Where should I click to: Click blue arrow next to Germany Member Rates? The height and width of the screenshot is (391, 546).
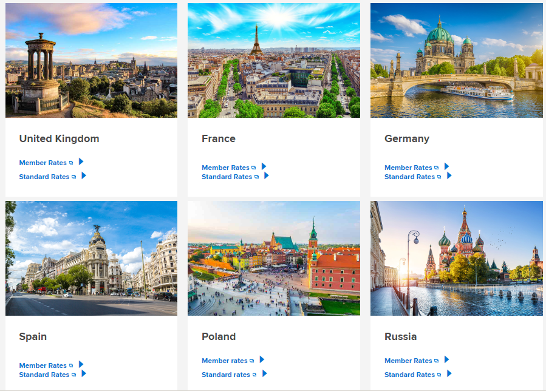[x=447, y=166]
